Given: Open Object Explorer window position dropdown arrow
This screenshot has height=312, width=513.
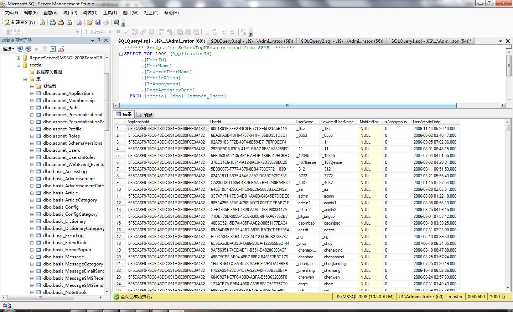Looking at the screenshot, I should pos(93,41).
